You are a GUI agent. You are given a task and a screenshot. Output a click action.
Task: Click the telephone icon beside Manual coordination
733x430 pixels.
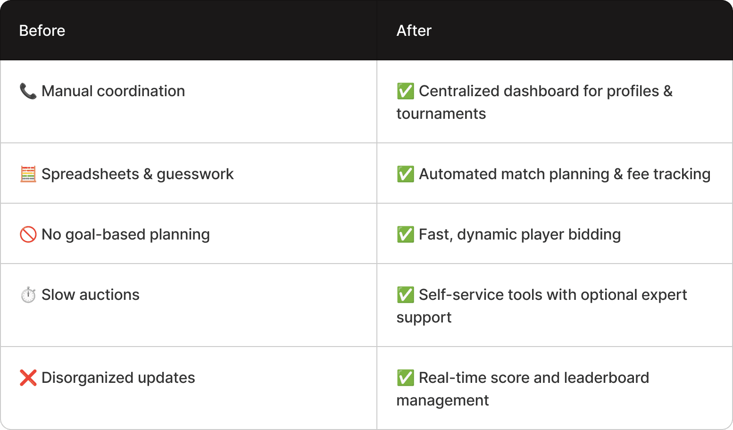[x=28, y=91]
